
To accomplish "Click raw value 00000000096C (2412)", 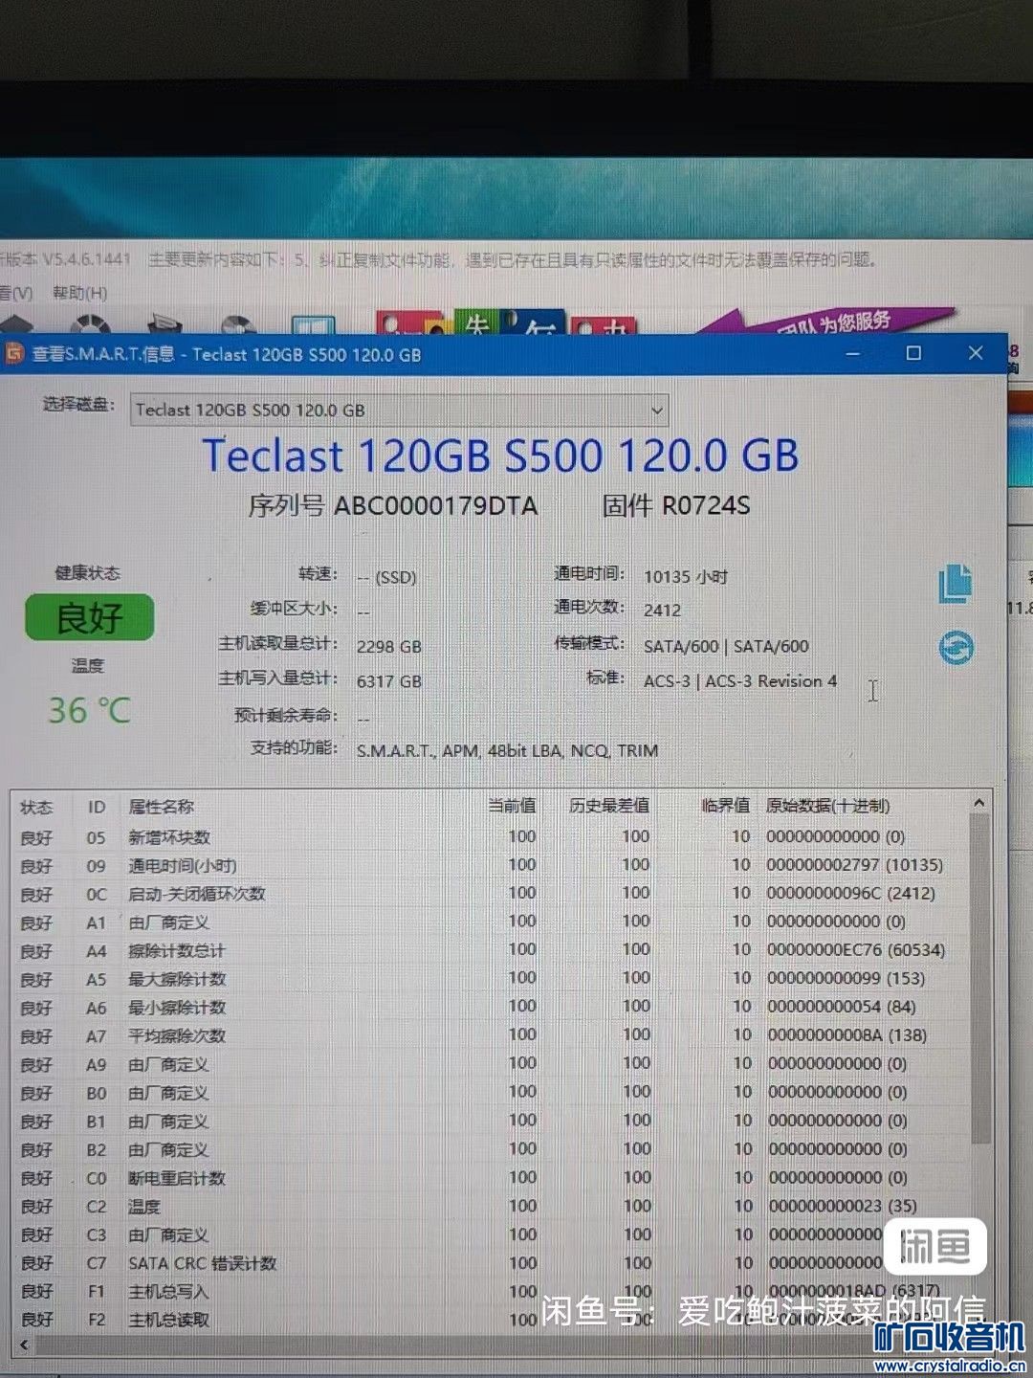I will point(851,893).
